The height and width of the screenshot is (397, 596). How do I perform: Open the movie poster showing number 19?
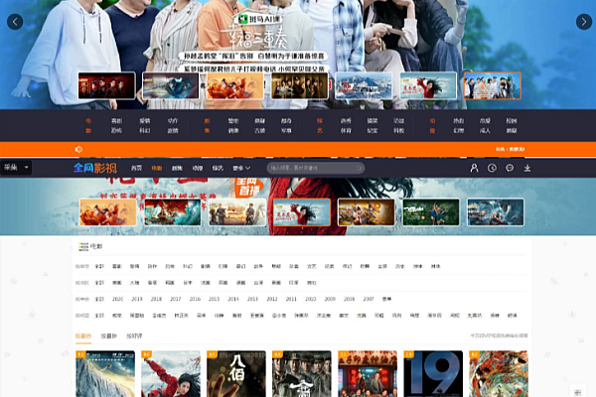point(433,374)
